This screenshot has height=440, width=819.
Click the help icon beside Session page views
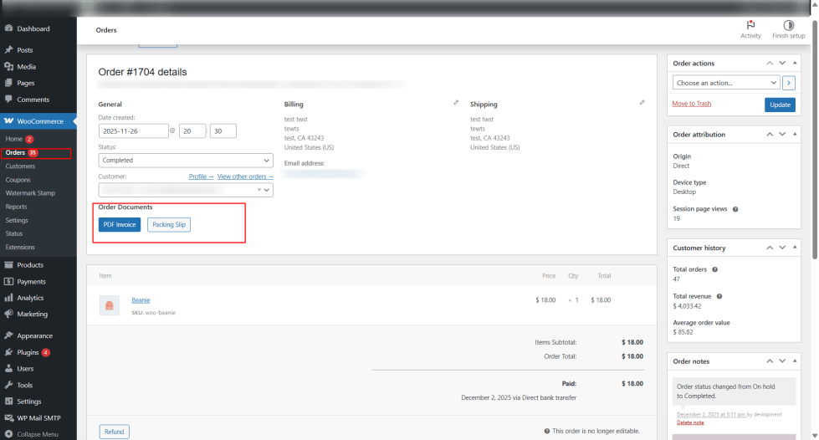click(735, 209)
